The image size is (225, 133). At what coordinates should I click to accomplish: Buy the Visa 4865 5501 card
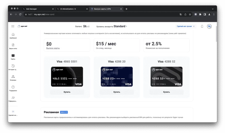coord(67,92)
